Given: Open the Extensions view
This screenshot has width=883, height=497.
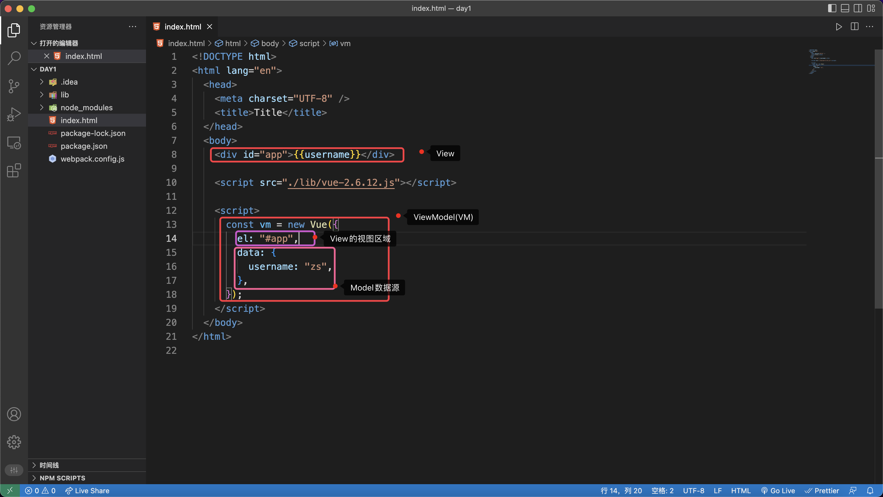Looking at the screenshot, I should pos(14,170).
